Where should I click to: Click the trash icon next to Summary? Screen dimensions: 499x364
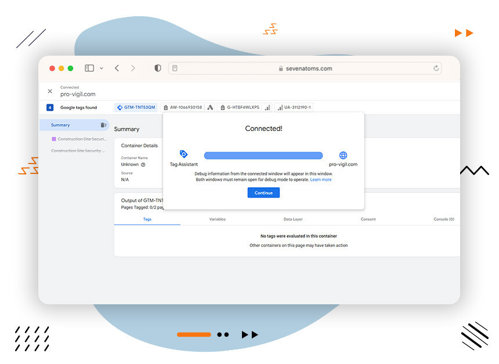pyautogui.click(x=103, y=125)
